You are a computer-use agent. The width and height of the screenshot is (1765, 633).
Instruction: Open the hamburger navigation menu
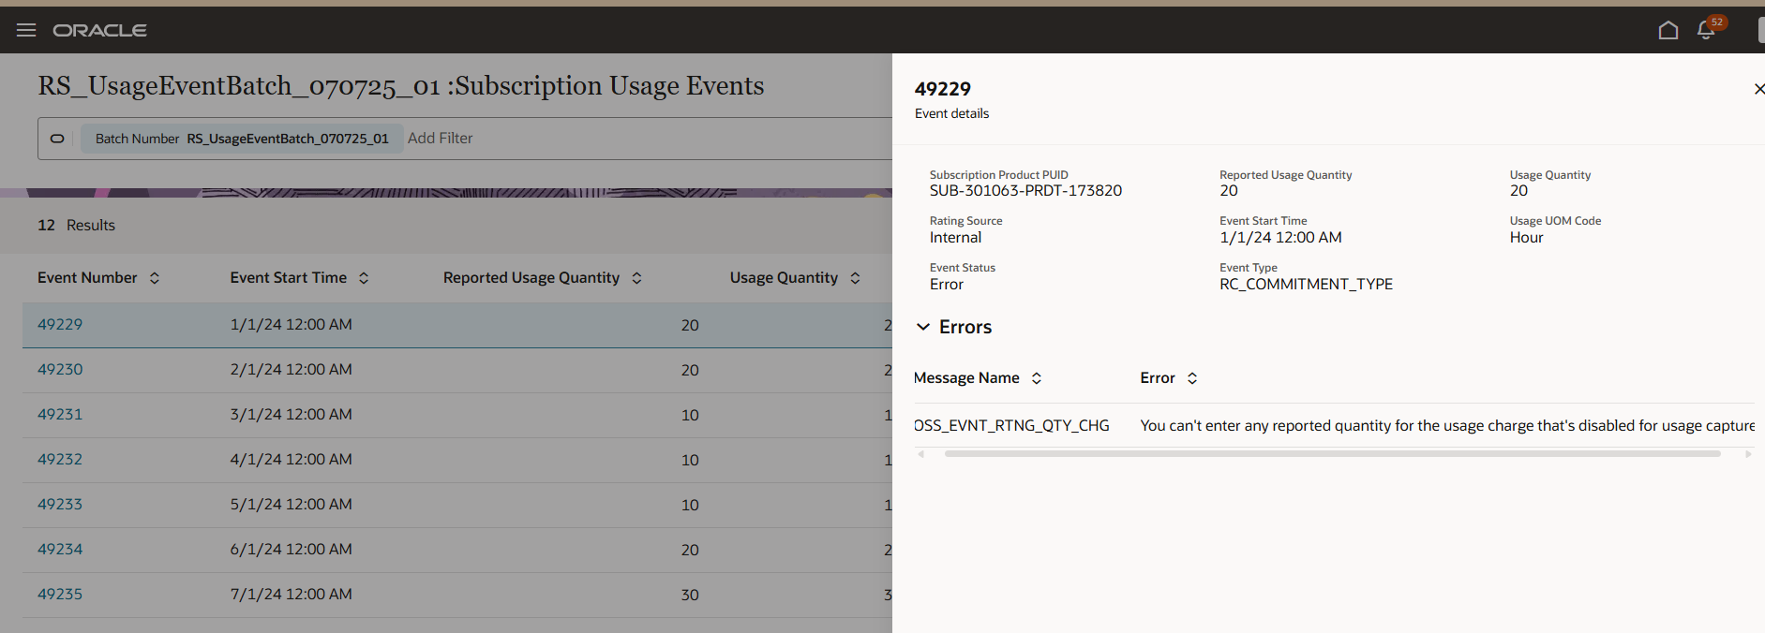pyautogui.click(x=26, y=30)
